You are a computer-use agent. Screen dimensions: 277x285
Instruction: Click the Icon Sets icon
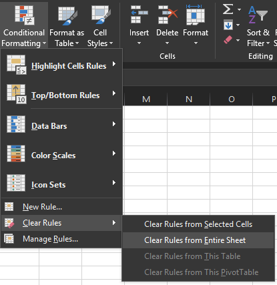16,183
